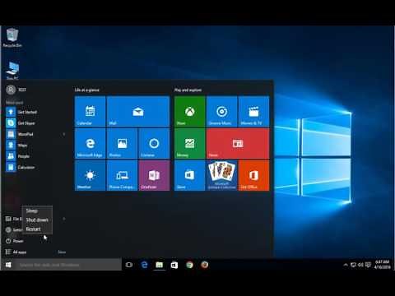Click the TEST user account picture
The image size is (395, 296).
(x=11, y=90)
